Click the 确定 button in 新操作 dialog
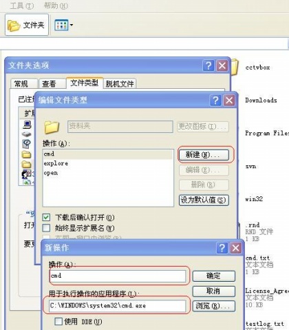Image resolution: width=289 pixels, height=330 pixels. click(214, 276)
